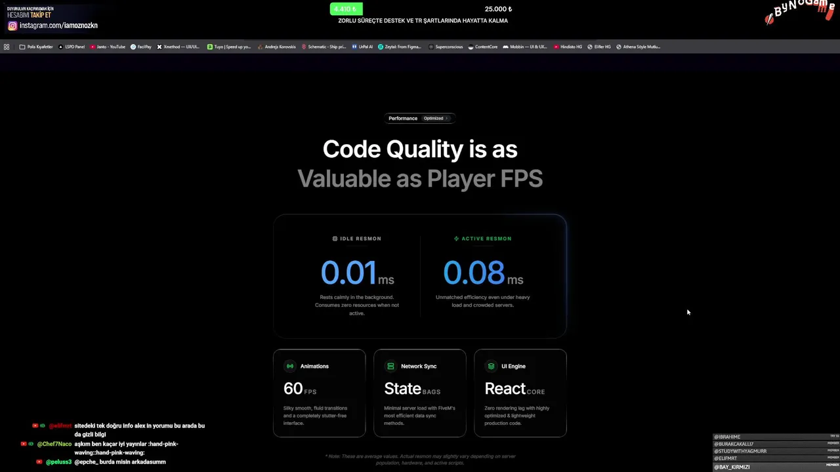The image size is (840, 472).
Task: Click the green 4.410 donation progress bar
Action: pos(346,9)
